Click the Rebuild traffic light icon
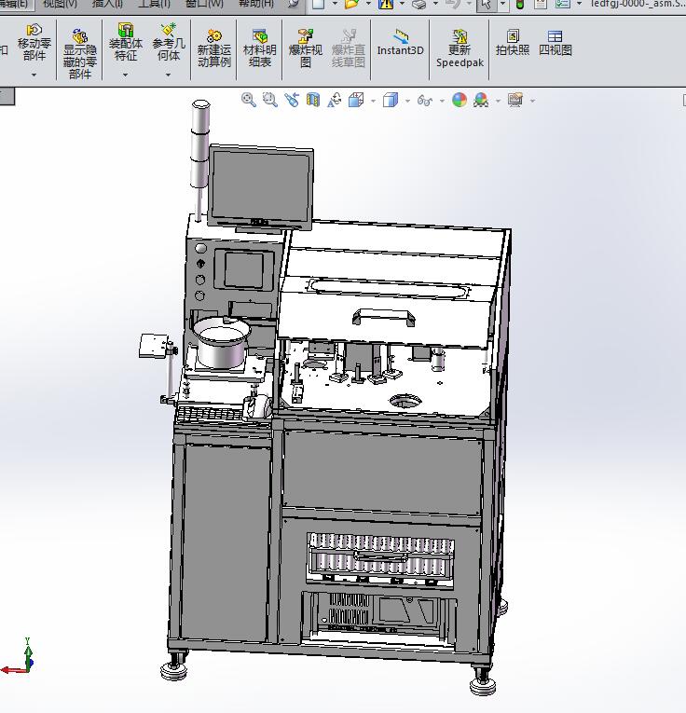The image size is (686, 713). click(x=520, y=4)
